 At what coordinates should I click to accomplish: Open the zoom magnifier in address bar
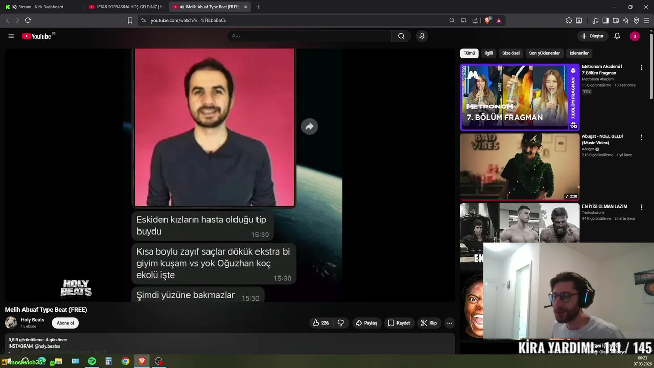(x=452, y=20)
